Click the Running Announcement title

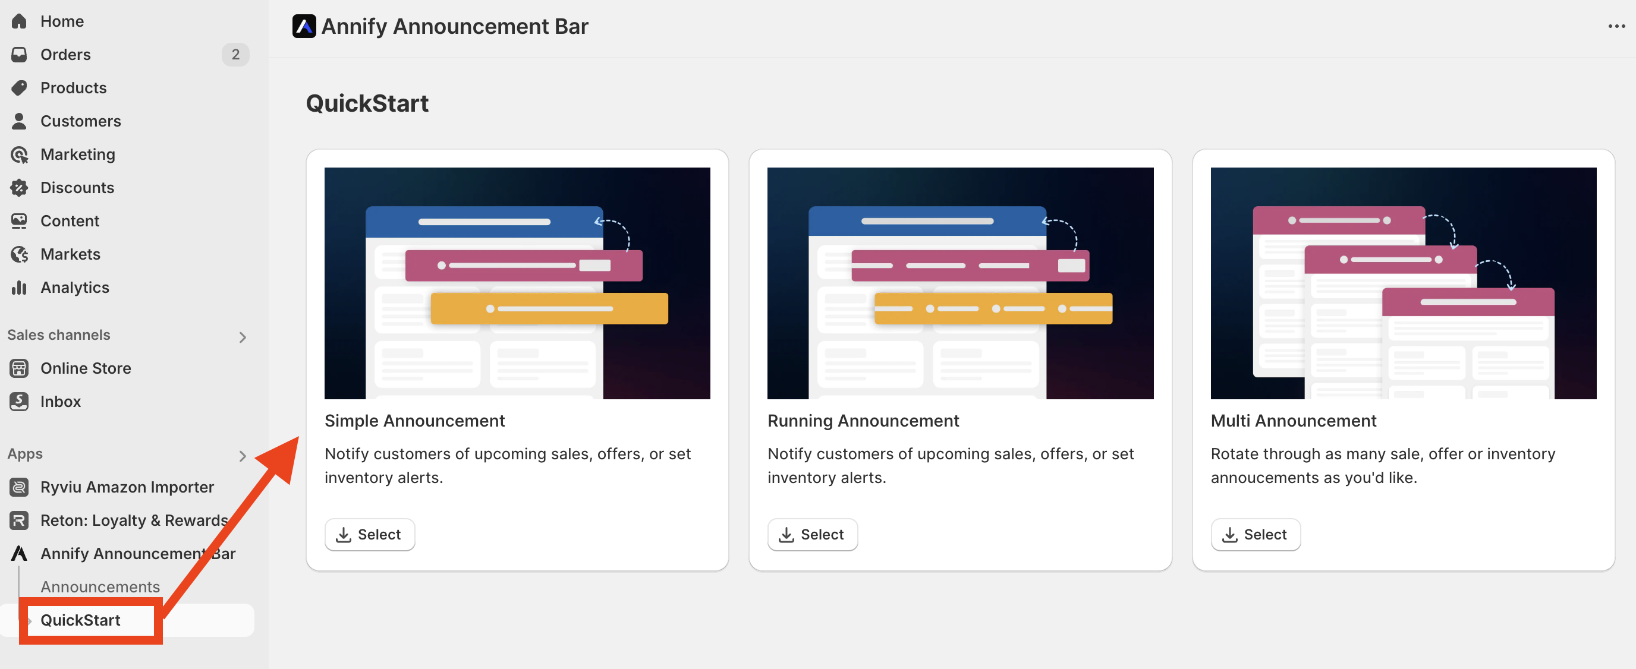click(863, 421)
